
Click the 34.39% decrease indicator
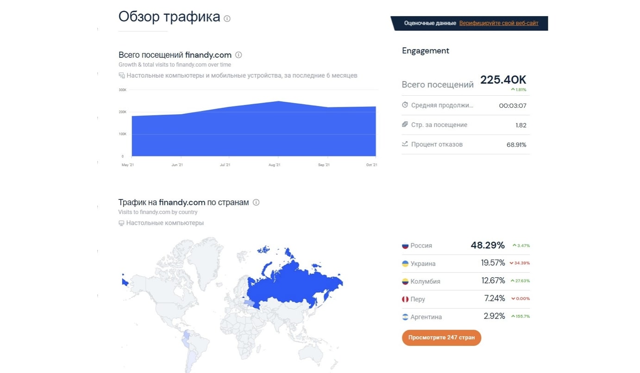pyautogui.click(x=520, y=263)
